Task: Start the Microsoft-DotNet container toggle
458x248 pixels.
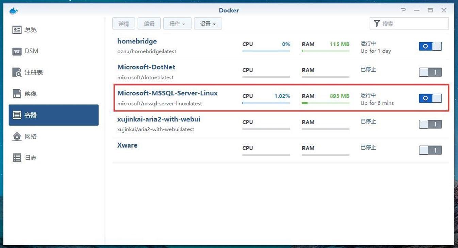Action: point(430,72)
